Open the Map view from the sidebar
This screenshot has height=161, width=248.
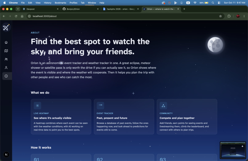click(x=6, y=51)
